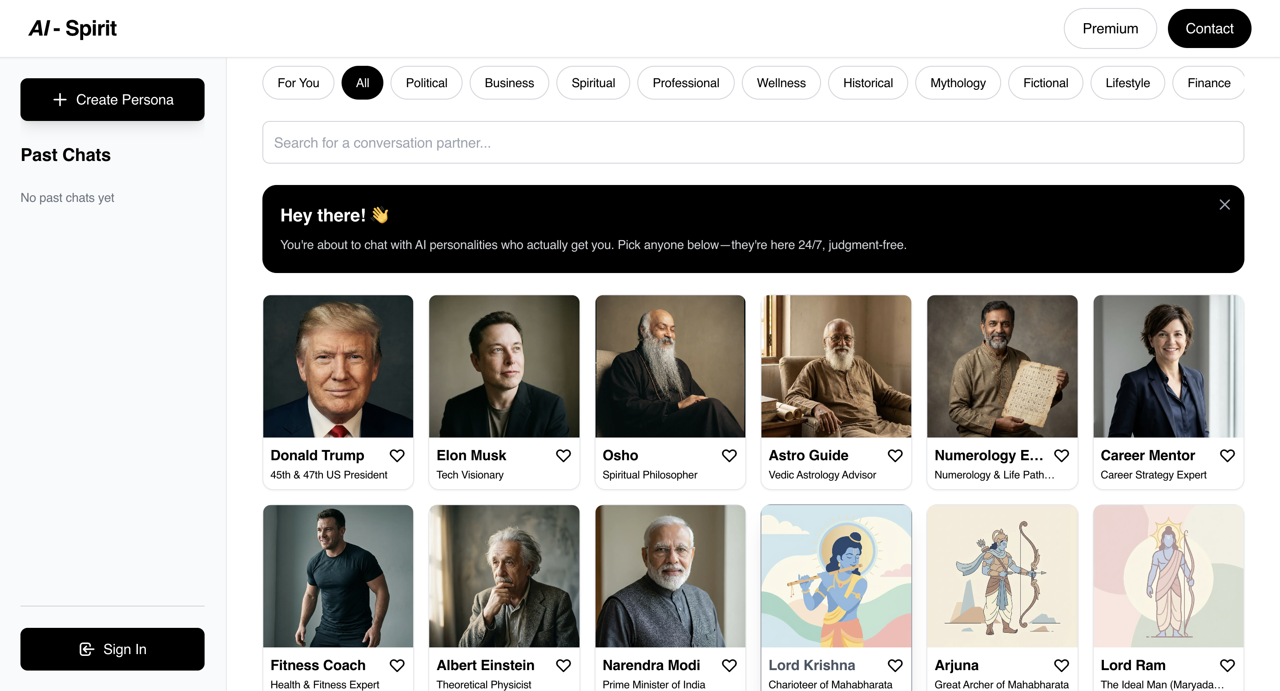Screen dimensions: 1280x691
Task: Focus the conversation partner search field
Action: pos(753,143)
